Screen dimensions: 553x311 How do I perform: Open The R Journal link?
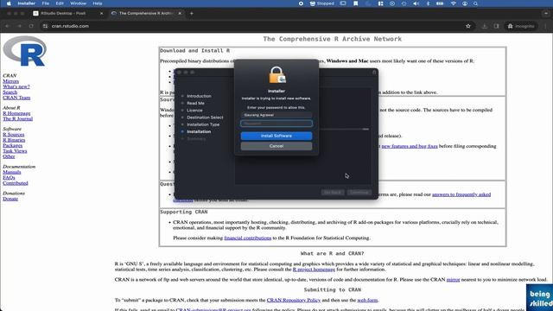[17, 119]
